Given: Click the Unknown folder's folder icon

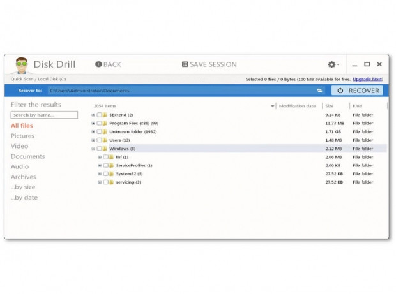Looking at the screenshot, I should [x=105, y=132].
